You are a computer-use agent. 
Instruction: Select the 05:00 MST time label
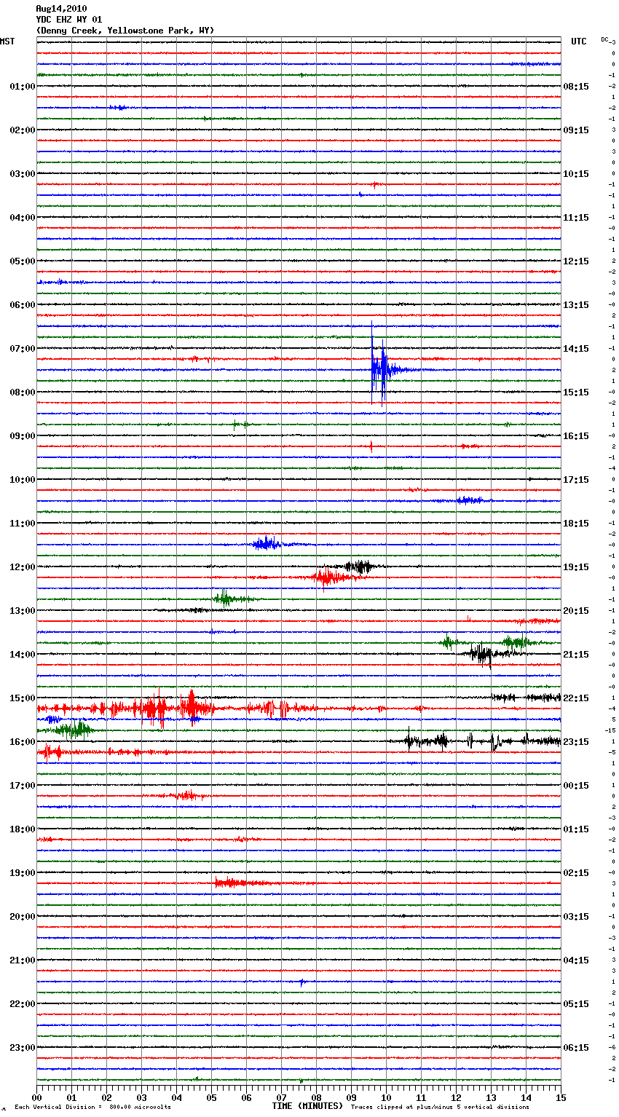tap(23, 261)
